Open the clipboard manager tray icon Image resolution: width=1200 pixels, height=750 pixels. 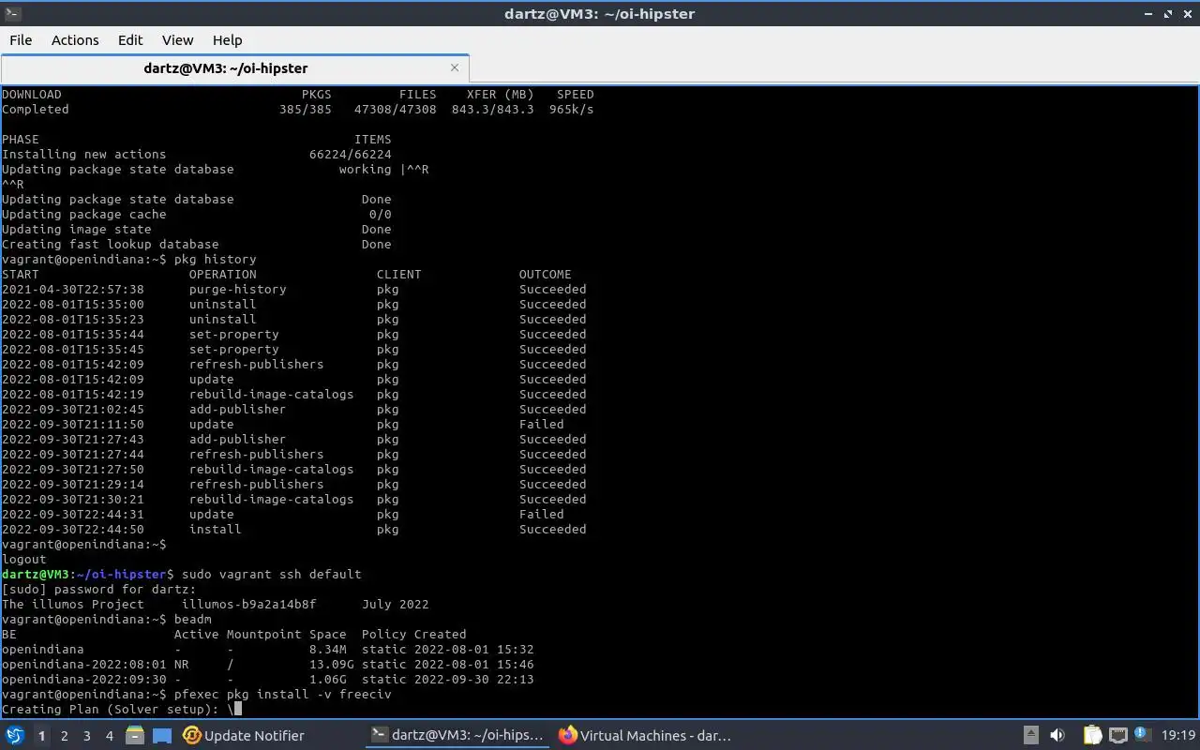[1092, 736]
